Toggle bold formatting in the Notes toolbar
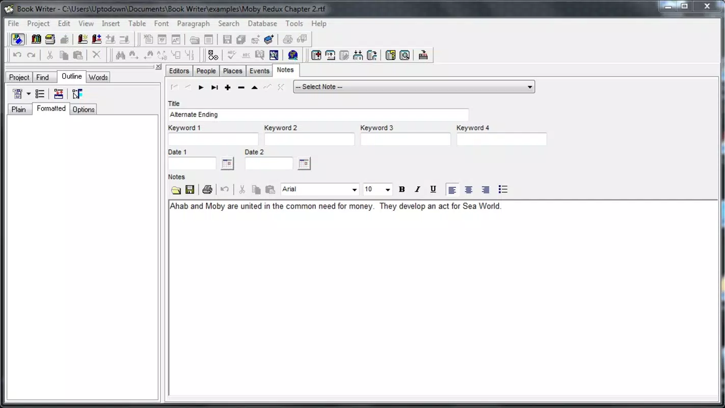Viewport: 725px width, 408px height. 401,190
